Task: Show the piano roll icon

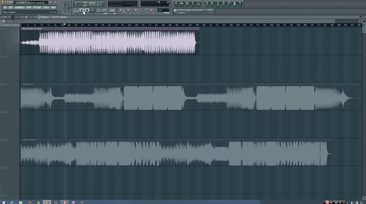Action: (x=187, y=3)
